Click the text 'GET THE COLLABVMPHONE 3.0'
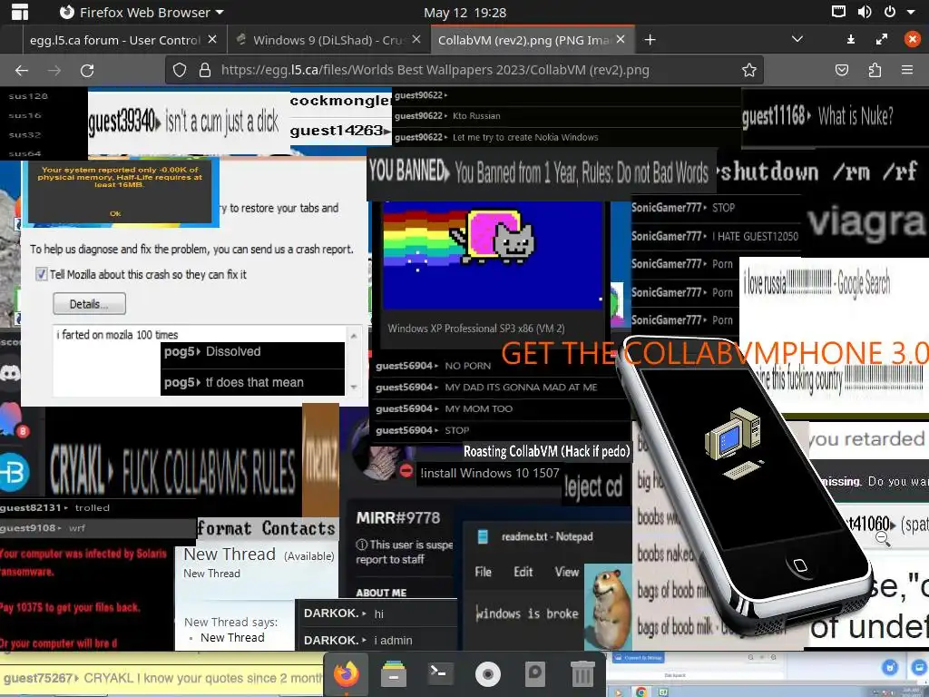This screenshot has width=929, height=697. point(715,353)
